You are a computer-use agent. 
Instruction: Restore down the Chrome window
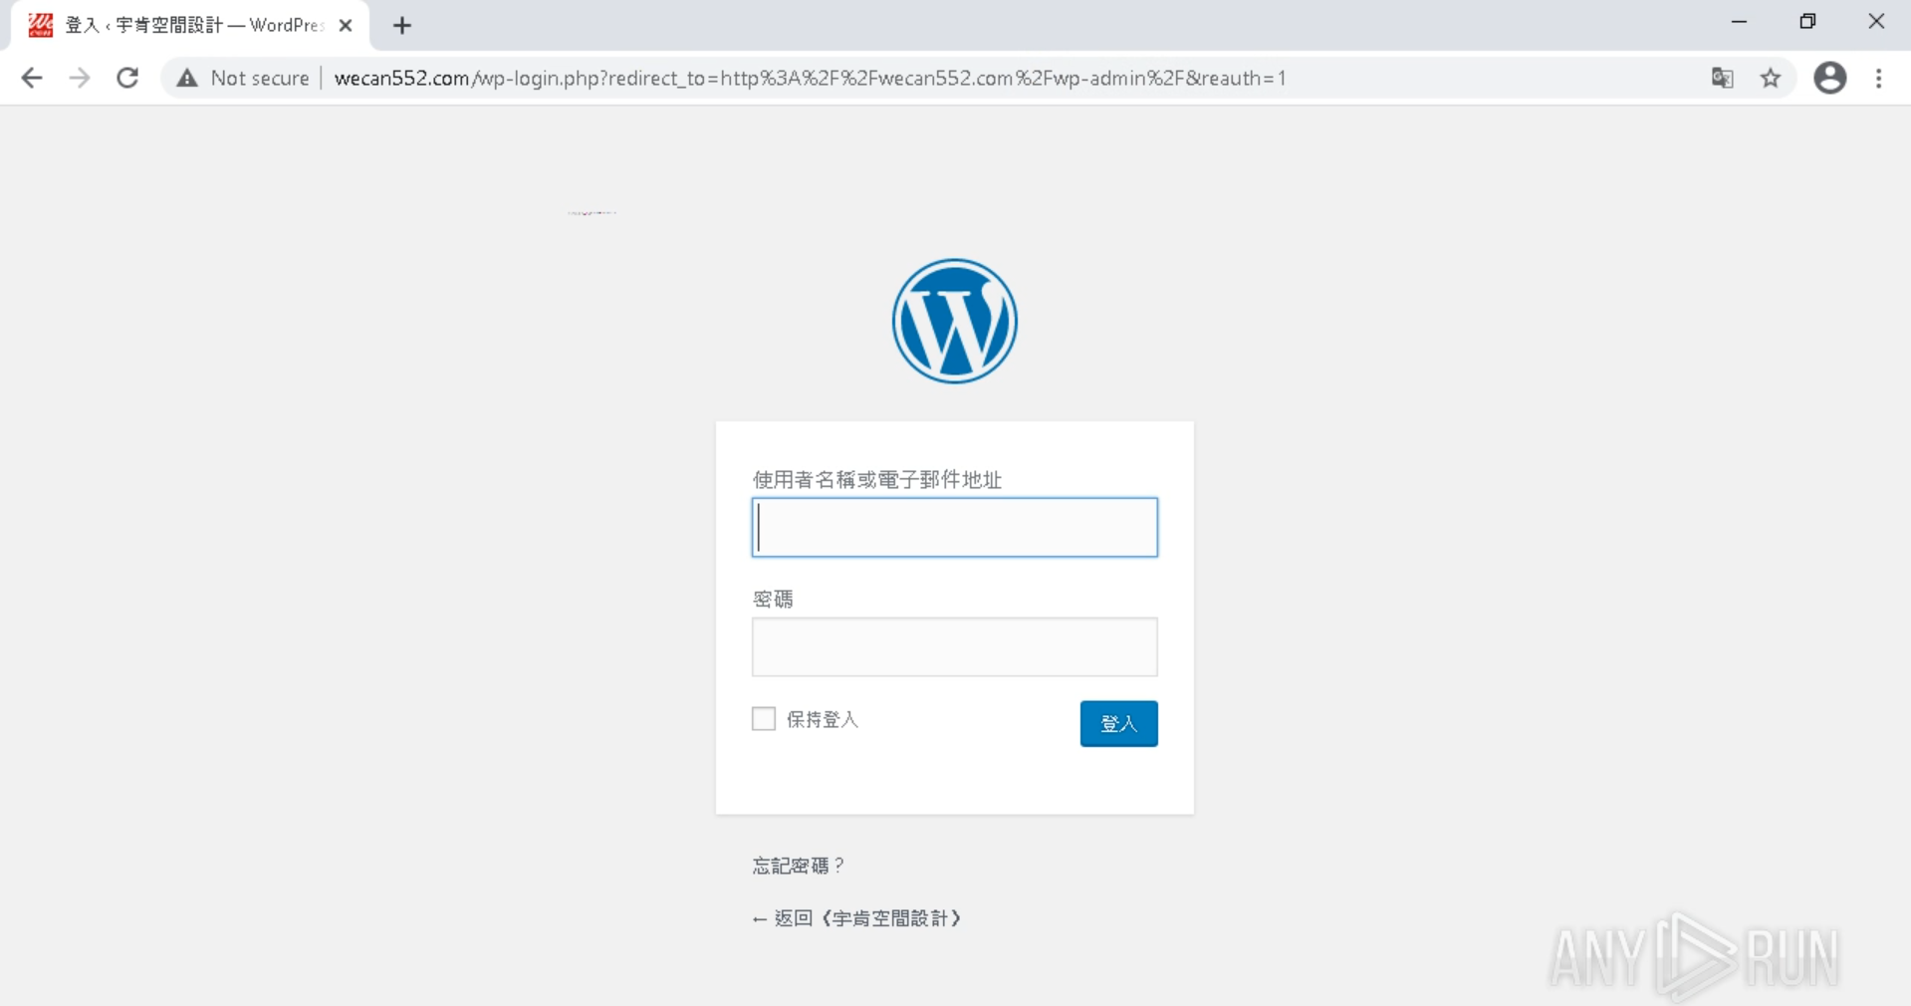pos(1807,22)
